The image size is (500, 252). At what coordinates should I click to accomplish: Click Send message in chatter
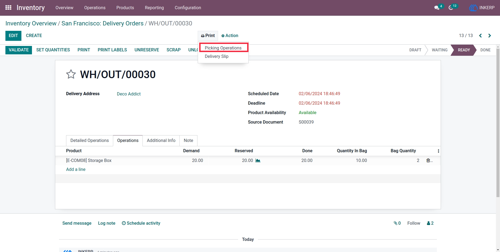pyautogui.click(x=77, y=223)
